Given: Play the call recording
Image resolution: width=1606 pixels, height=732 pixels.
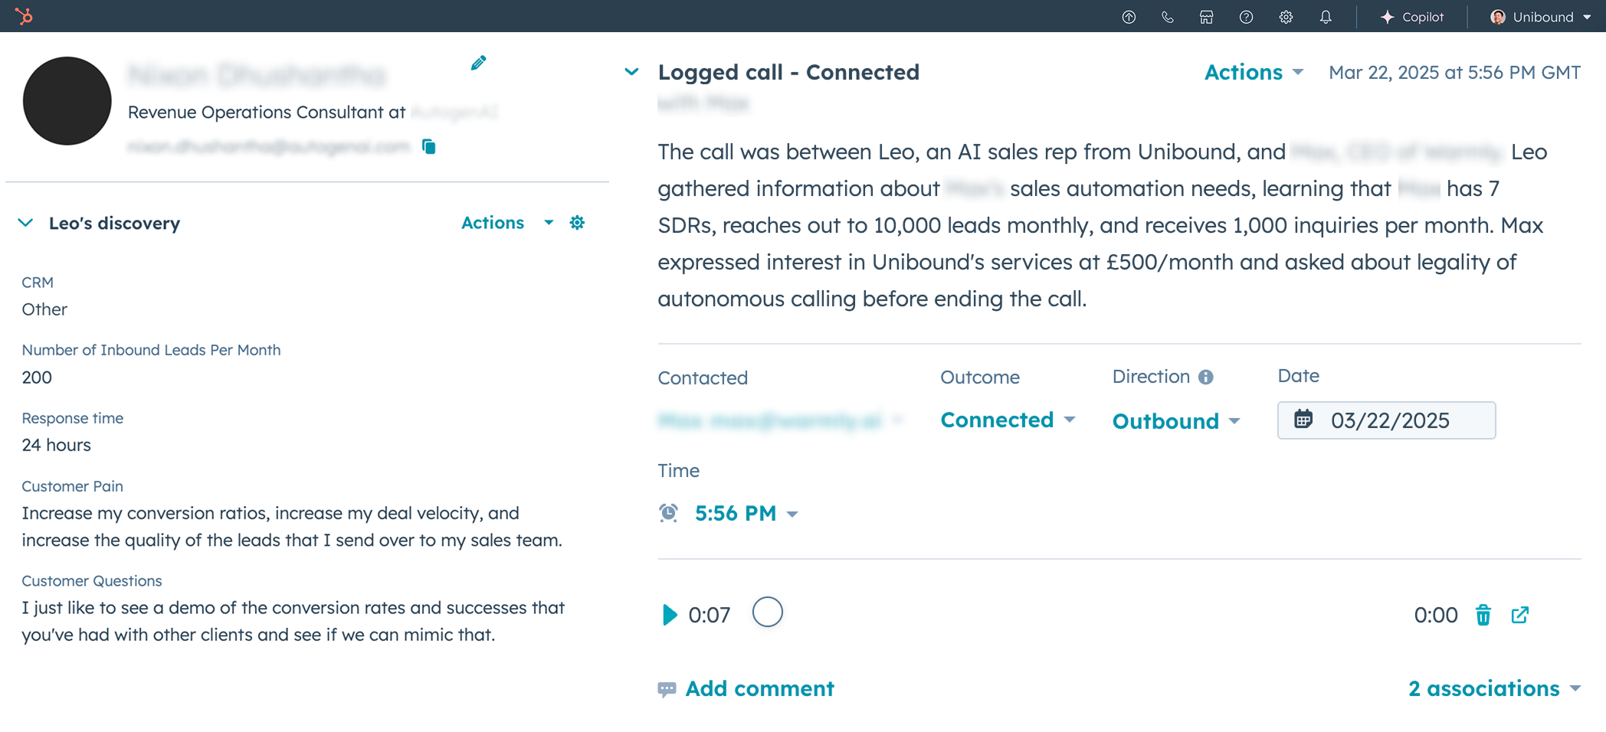Looking at the screenshot, I should (x=669, y=615).
